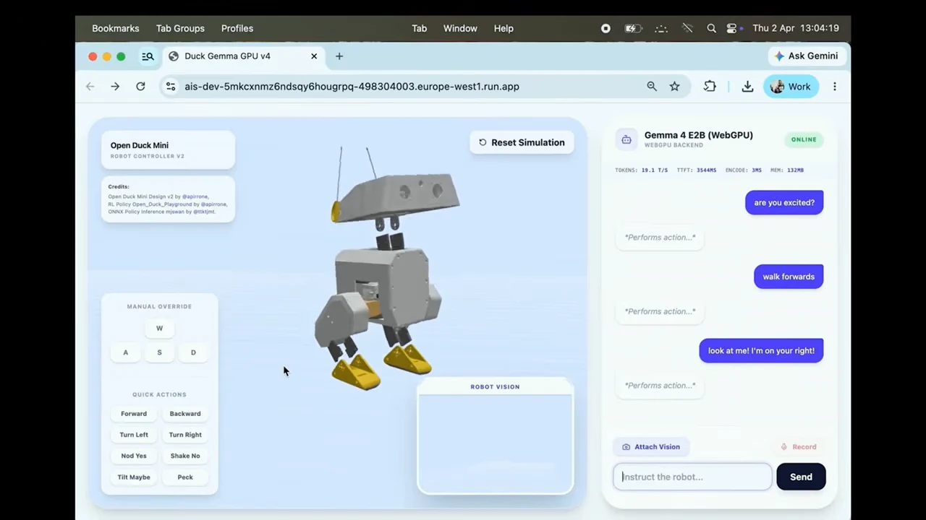Reload the page with the refresh icon
This screenshot has height=520, width=926.
click(140, 87)
